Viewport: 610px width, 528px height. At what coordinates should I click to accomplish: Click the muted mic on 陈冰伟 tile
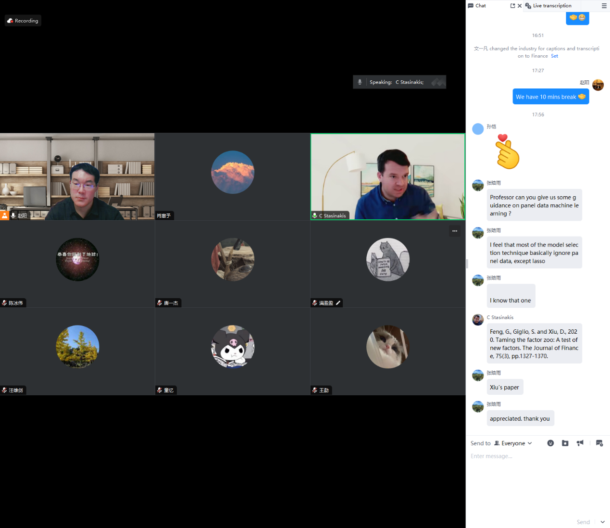[x=4, y=303]
